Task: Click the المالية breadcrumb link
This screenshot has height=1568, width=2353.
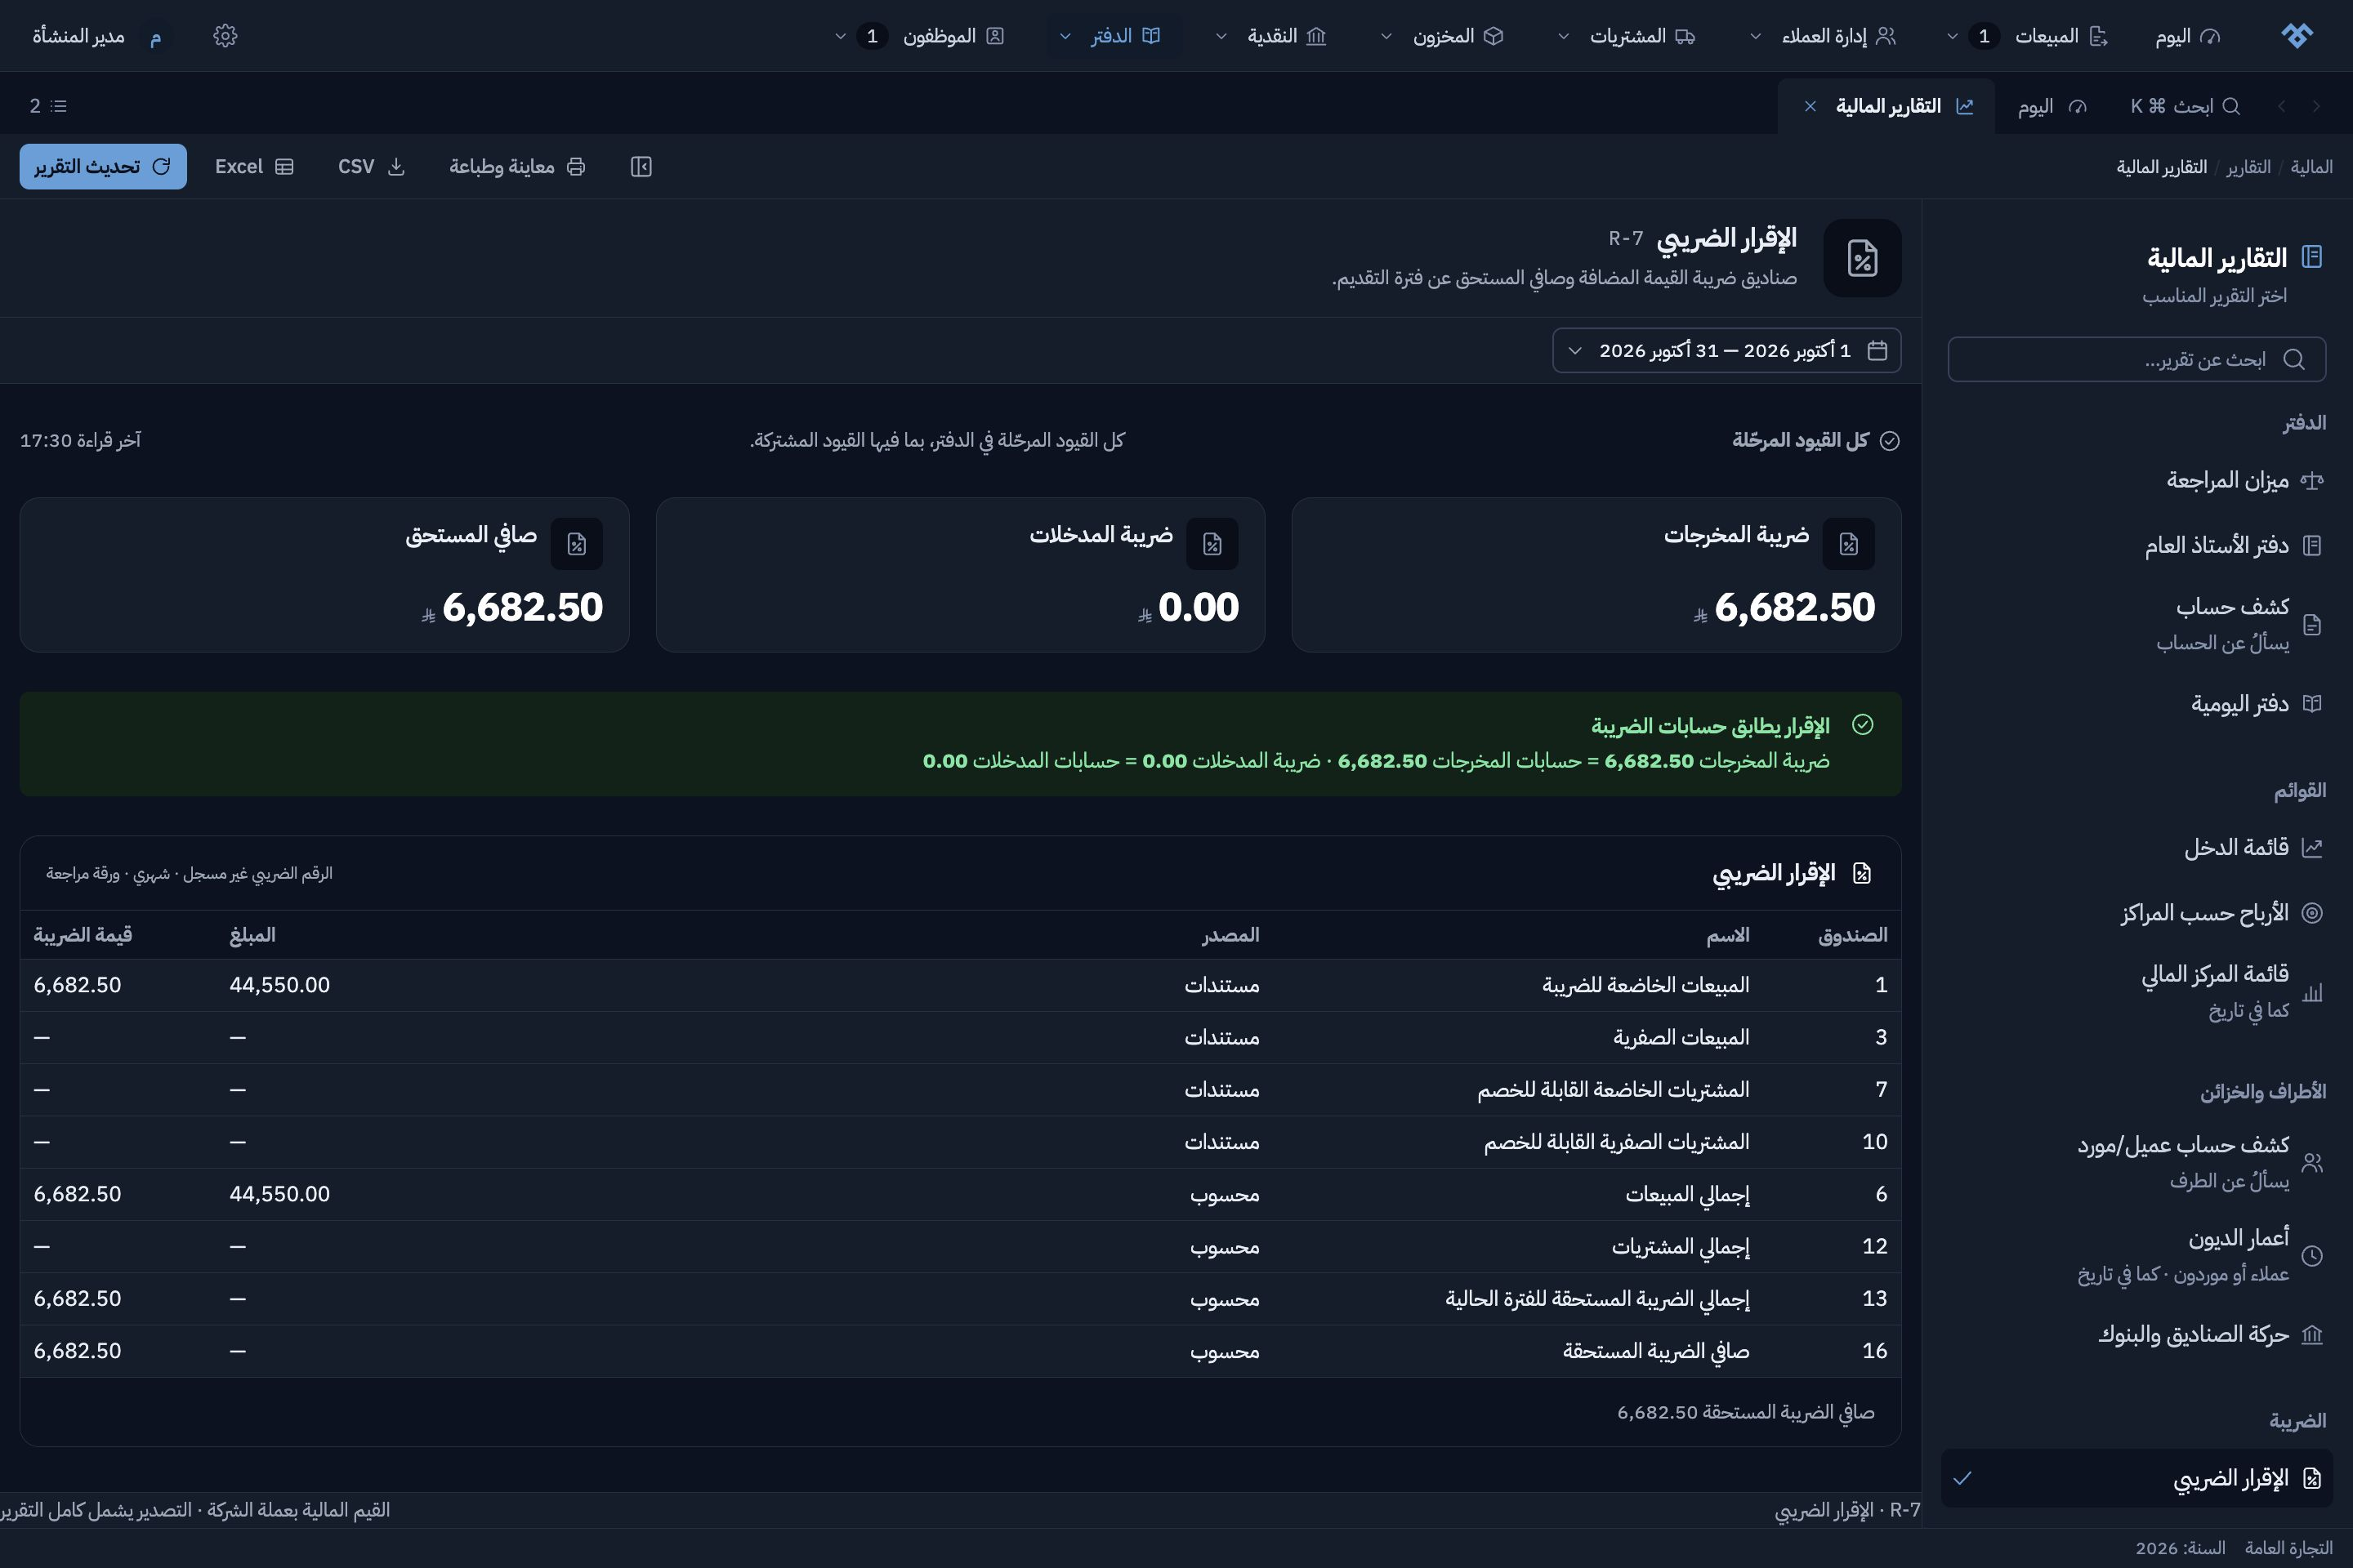Action: [x=2311, y=167]
